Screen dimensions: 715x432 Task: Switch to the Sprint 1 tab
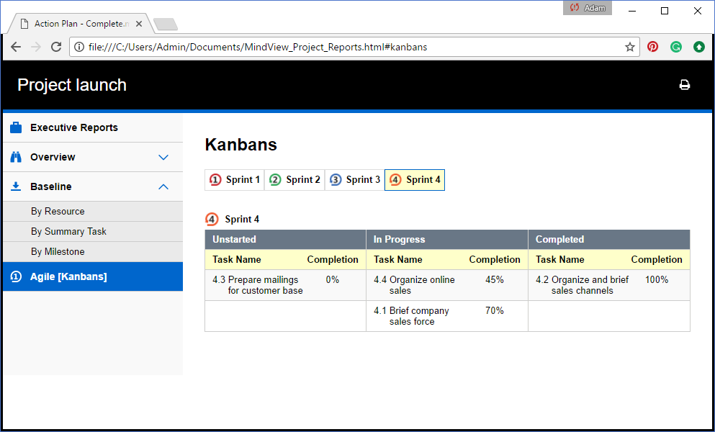pos(235,180)
